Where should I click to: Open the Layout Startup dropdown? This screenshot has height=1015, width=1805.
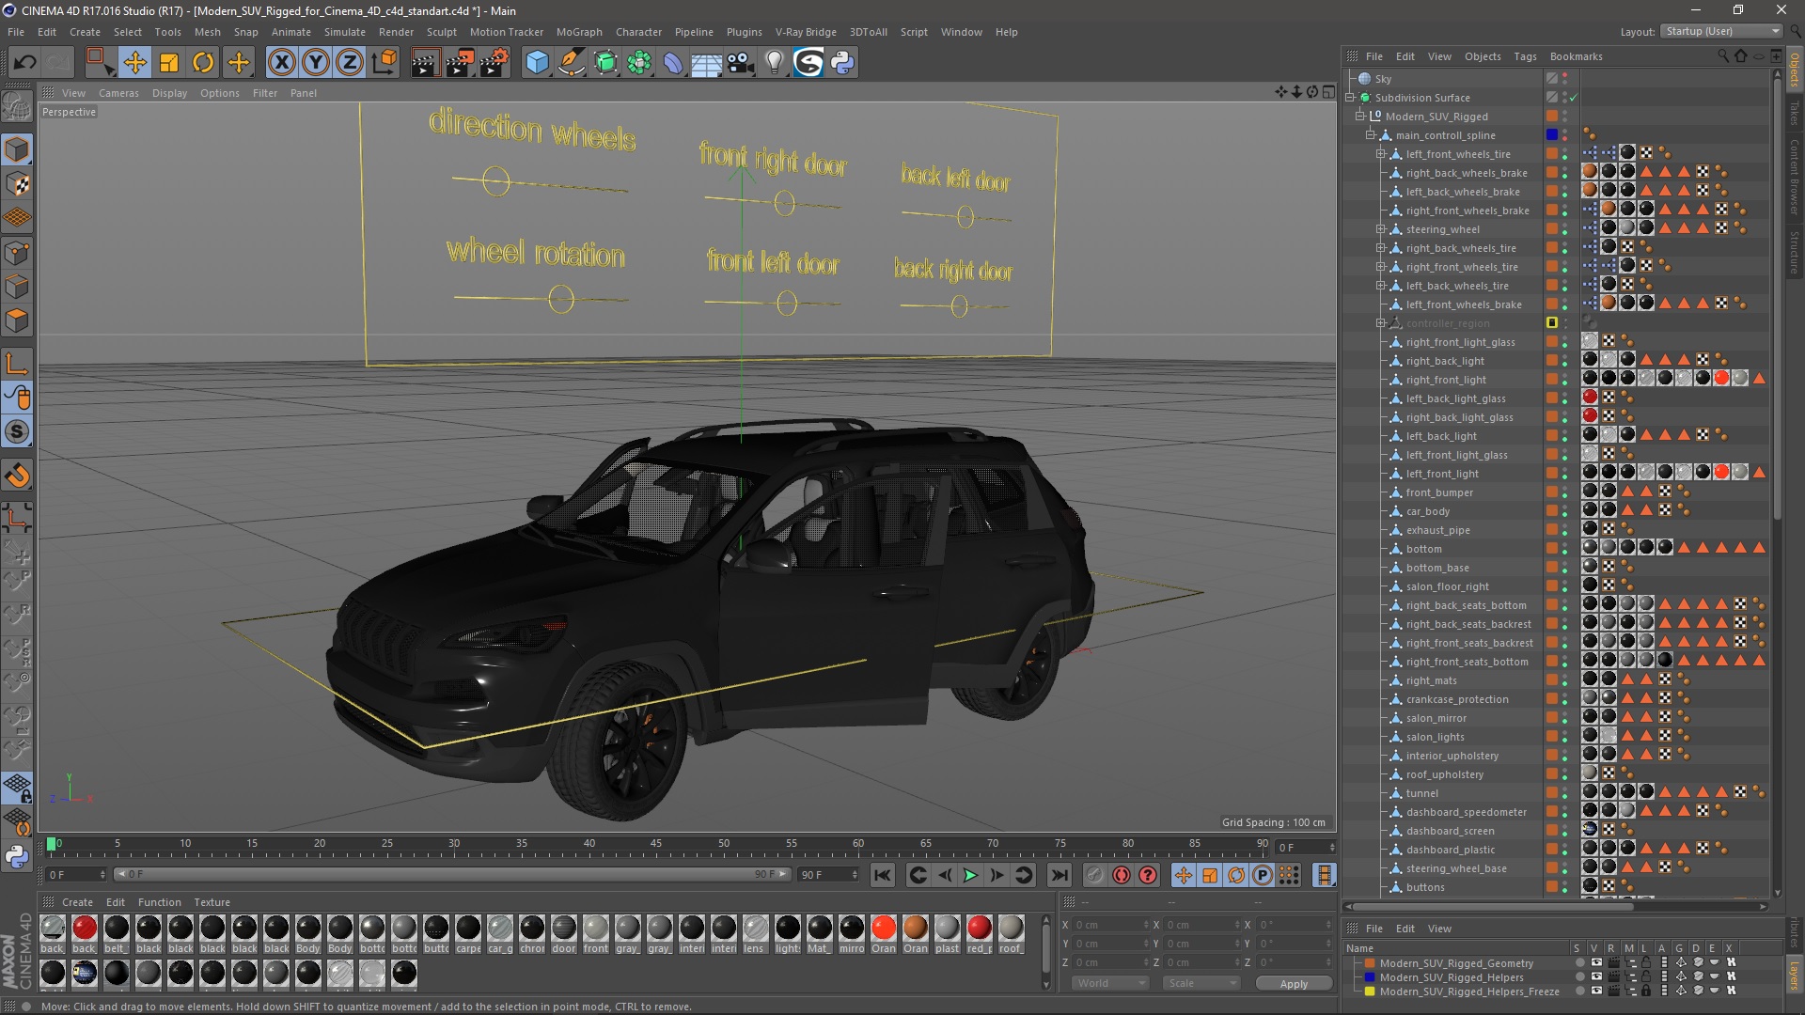[x=1721, y=31]
